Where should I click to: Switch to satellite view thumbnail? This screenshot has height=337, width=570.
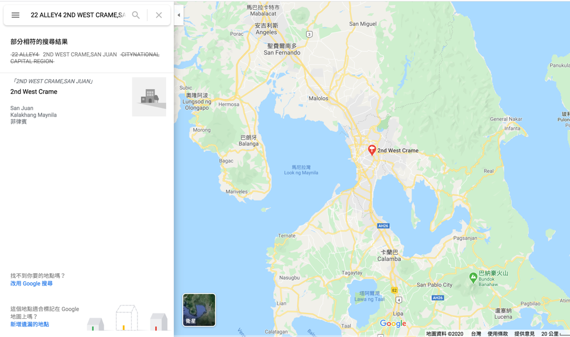[199, 309]
